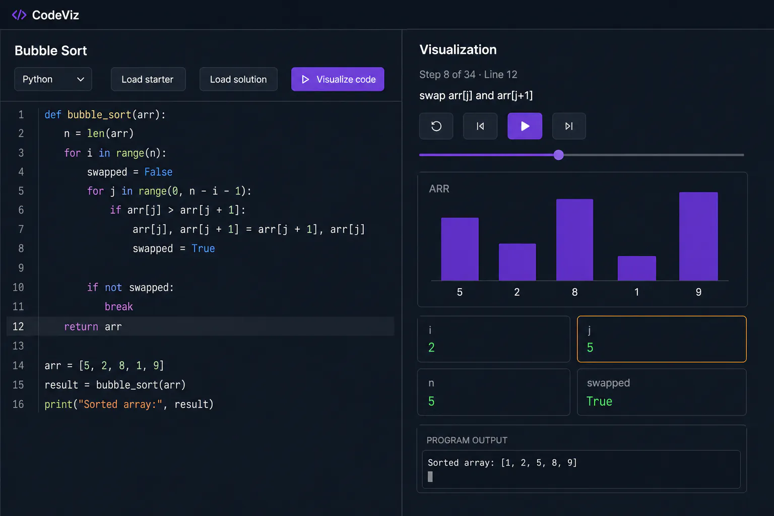Click the 'break' statement on line 11
Viewport: 774px width, 516px height.
[119, 306]
